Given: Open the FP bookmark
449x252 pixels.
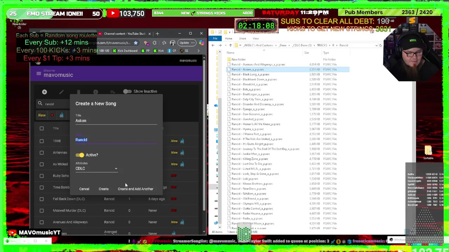Looking at the screenshot, I should click(x=146, y=51).
